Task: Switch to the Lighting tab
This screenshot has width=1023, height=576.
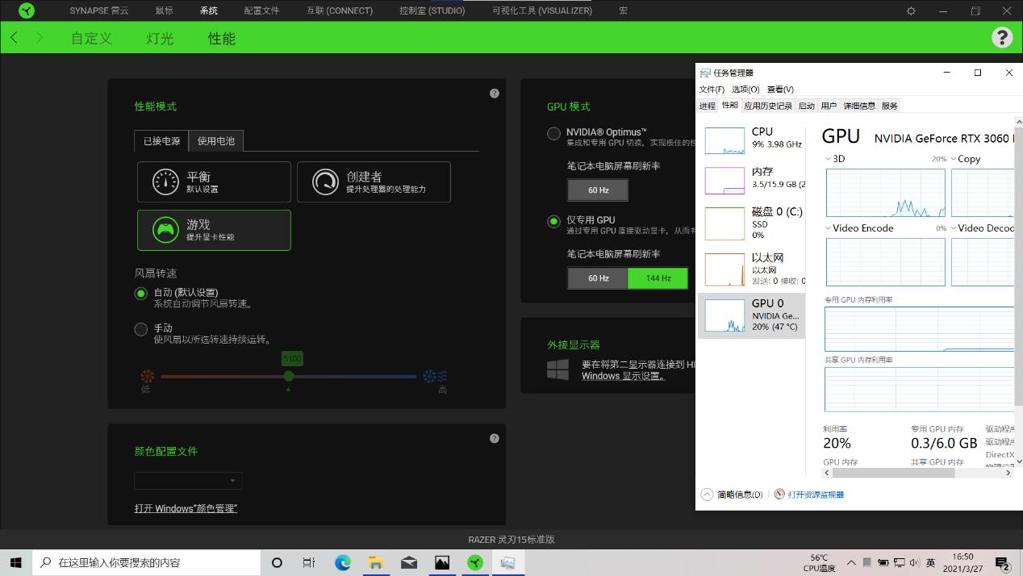Action: pos(160,39)
